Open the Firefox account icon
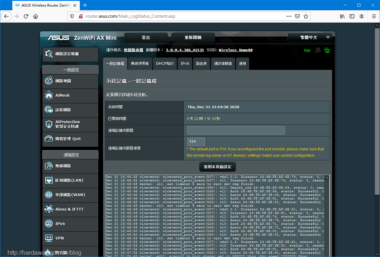This screenshot has width=380, height=257. coord(361,16)
